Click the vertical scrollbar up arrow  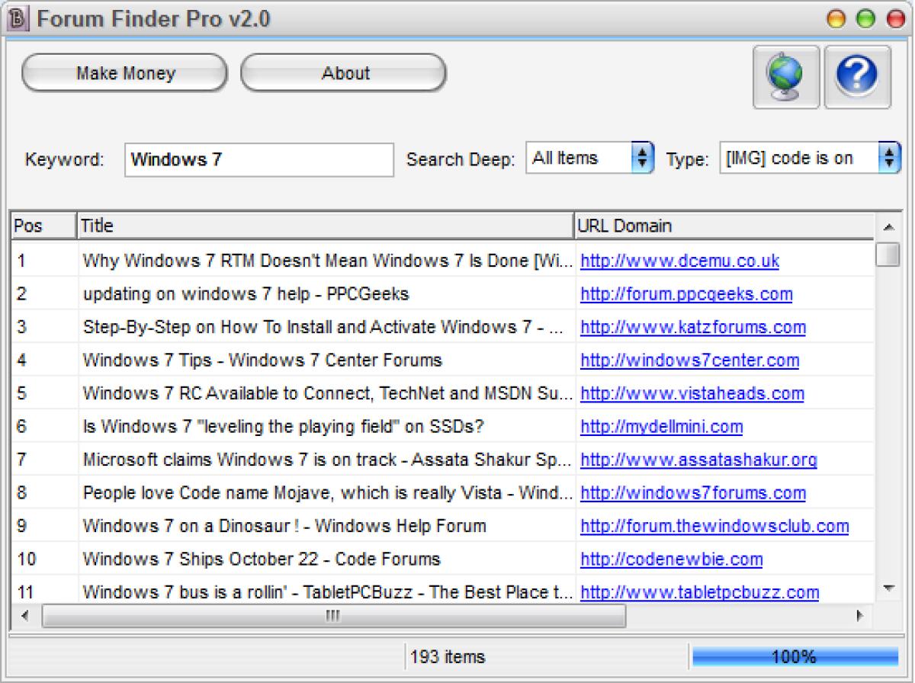coord(888,227)
